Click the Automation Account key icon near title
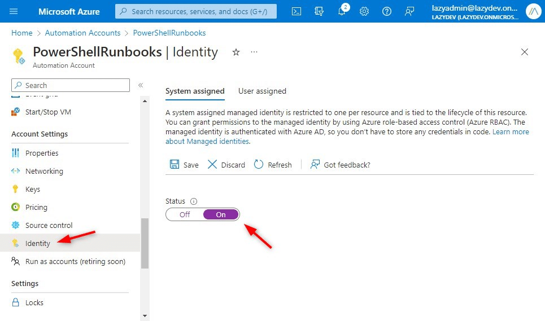The width and height of the screenshot is (545, 321). [19, 56]
